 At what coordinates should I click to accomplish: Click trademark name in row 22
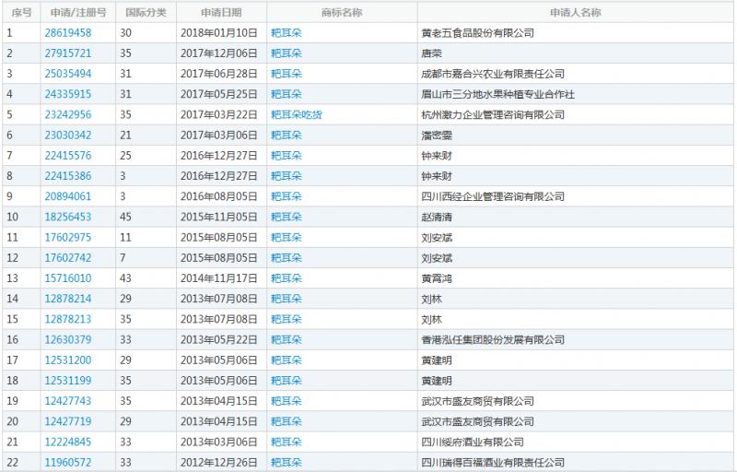(x=286, y=462)
